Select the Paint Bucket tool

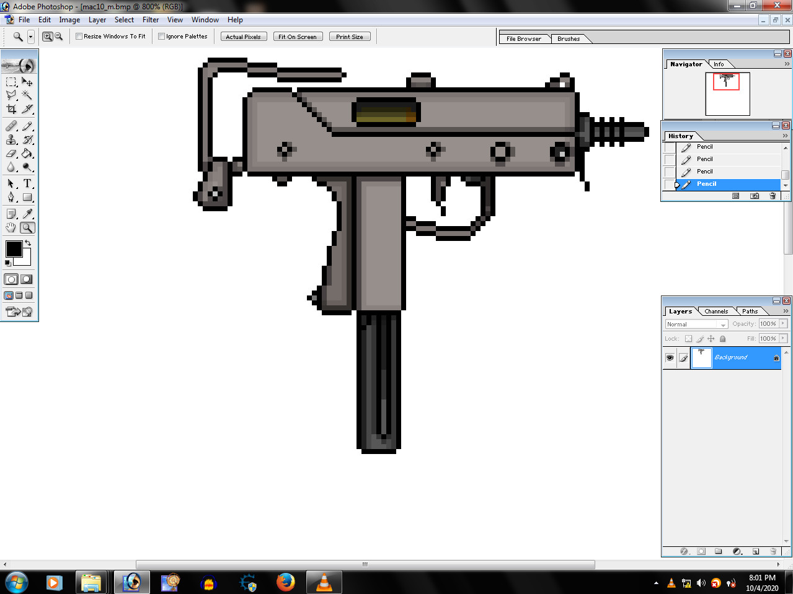pyautogui.click(x=27, y=154)
